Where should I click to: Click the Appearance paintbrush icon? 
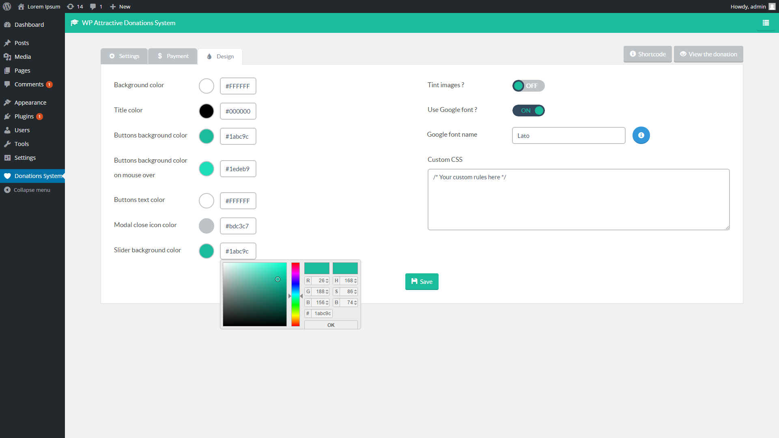click(7, 103)
